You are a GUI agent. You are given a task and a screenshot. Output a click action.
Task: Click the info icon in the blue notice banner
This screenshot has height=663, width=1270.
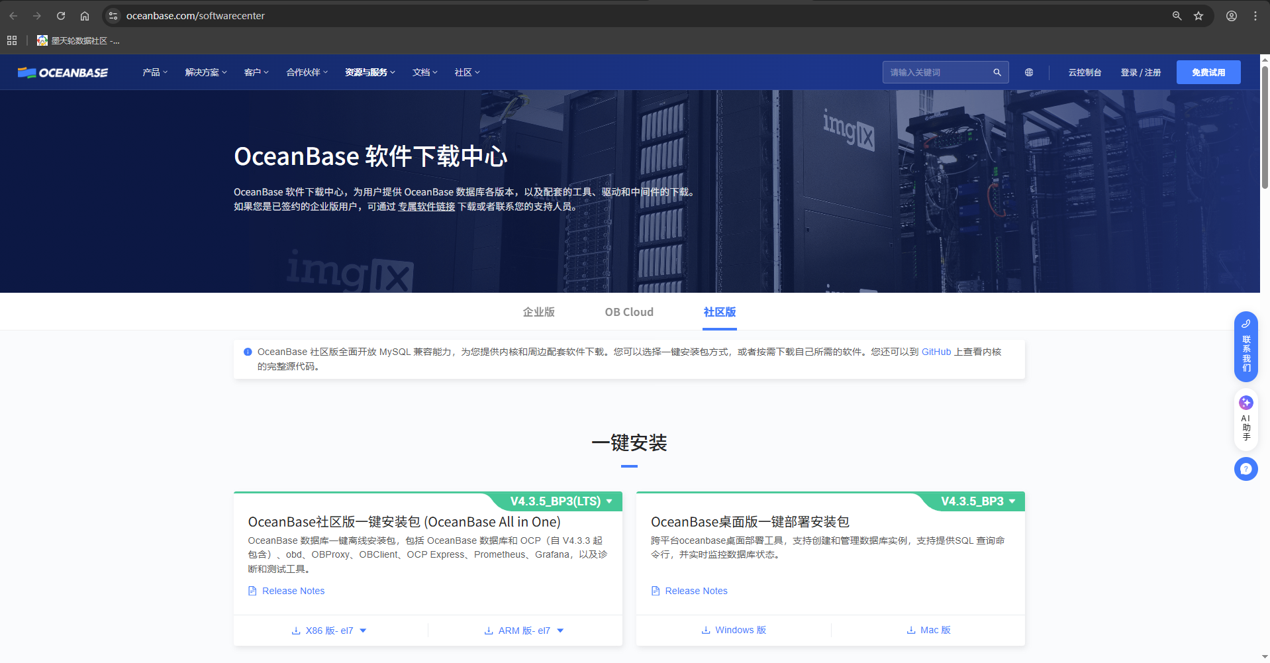pyautogui.click(x=247, y=352)
